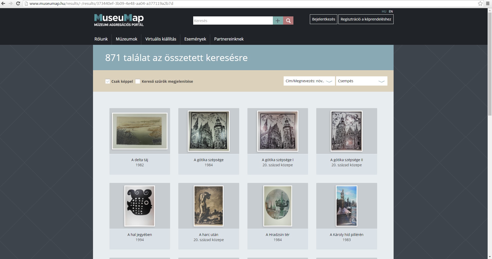
Task: Click the browser back arrow
Action: (3, 4)
